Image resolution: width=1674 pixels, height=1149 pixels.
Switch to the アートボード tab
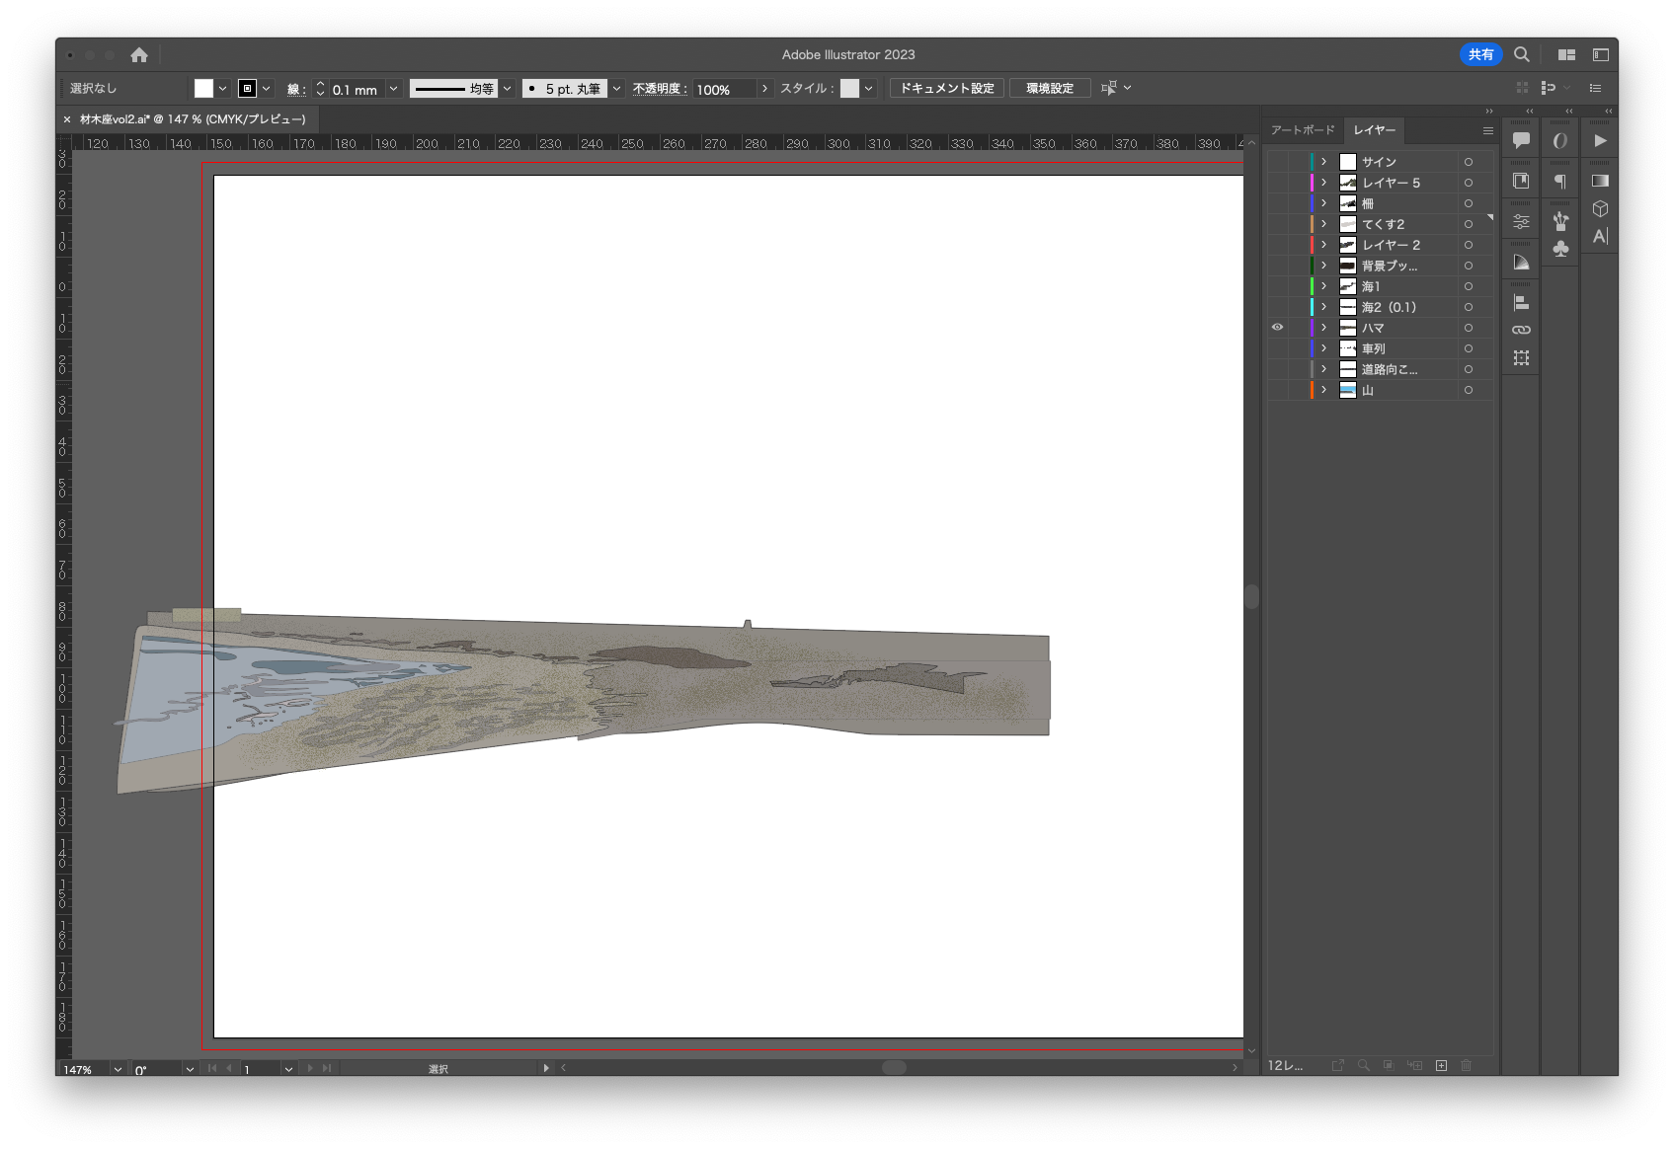[1302, 130]
